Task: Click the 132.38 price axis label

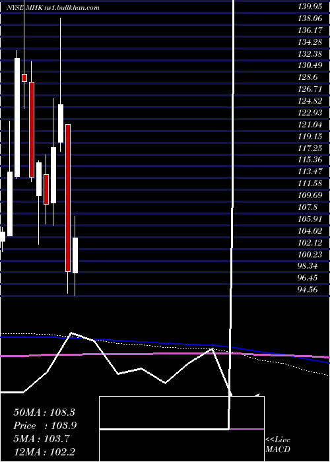Action: click(310, 54)
